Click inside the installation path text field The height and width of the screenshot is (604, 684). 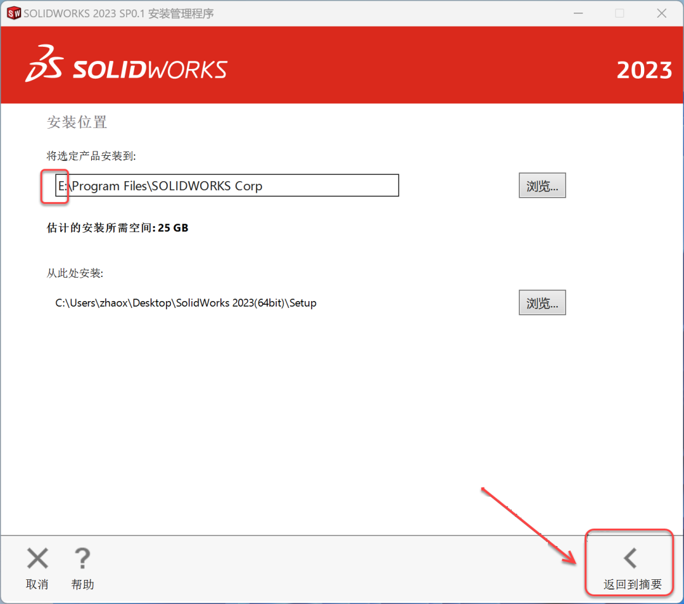pos(222,185)
